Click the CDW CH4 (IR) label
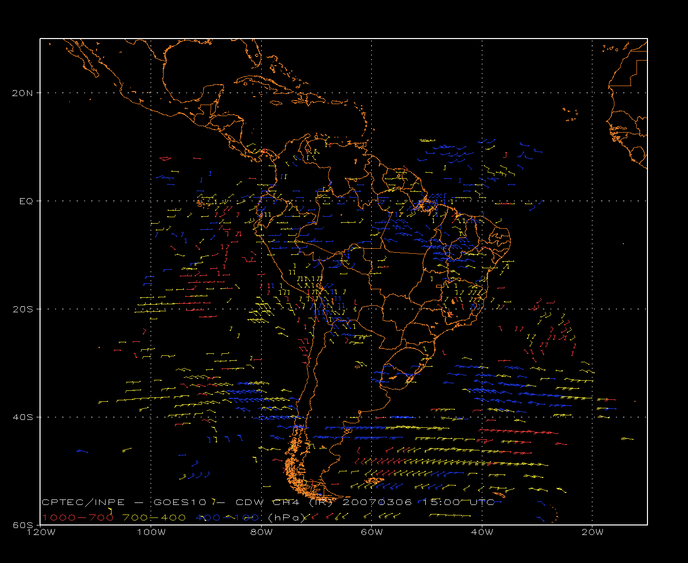The width and height of the screenshot is (688, 563). [284, 502]
